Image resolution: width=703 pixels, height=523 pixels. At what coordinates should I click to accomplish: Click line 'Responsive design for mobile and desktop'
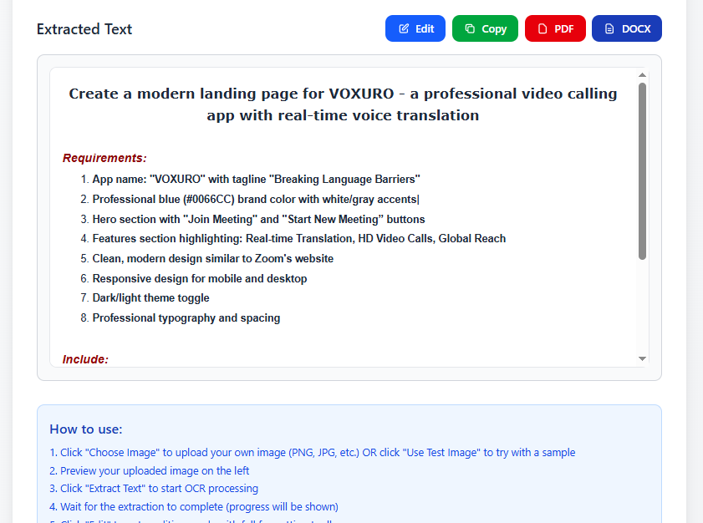click(200, 278)
